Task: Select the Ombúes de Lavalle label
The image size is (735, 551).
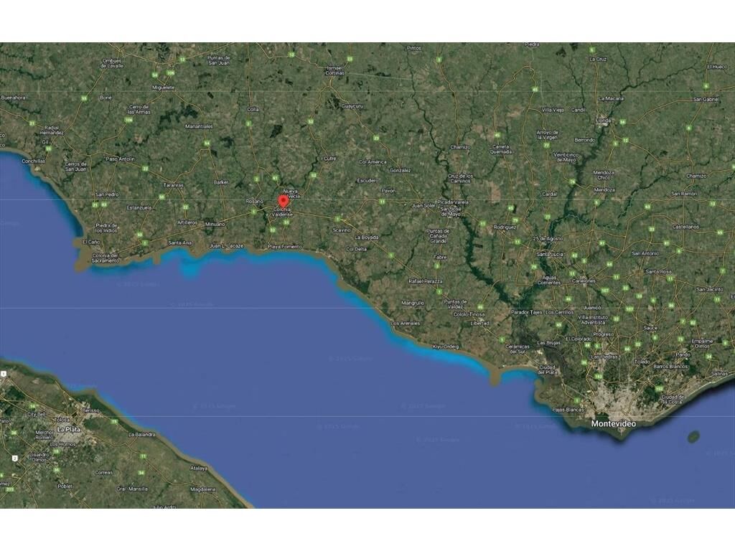Action: pos(112,63)
